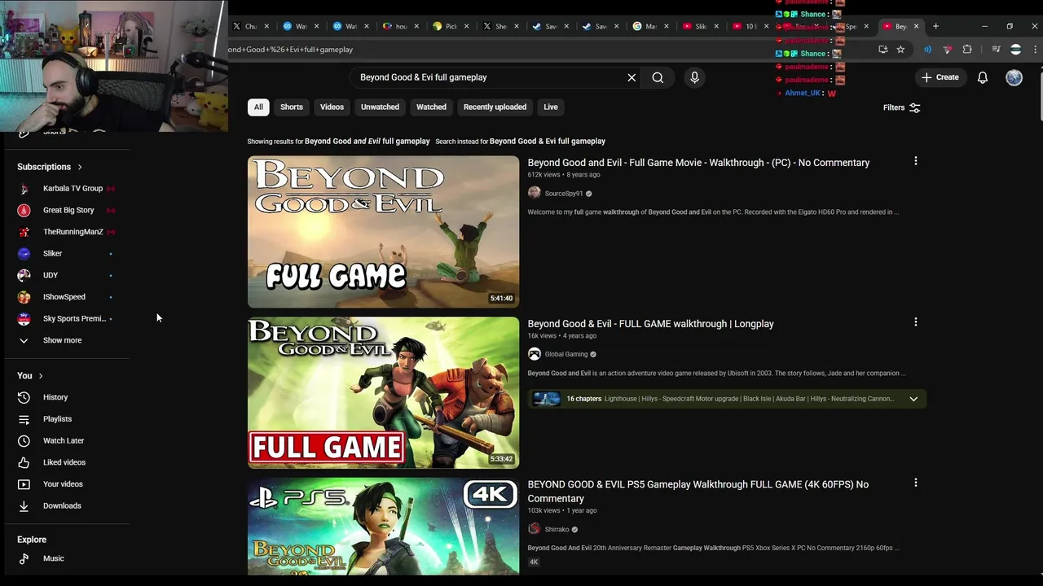1043x586 pixels.
Task: Select the Watched filter chip
Action: [431, 107]
